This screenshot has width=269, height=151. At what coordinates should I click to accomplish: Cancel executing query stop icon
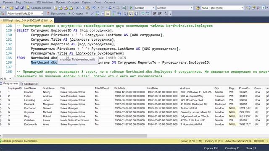click(87, 13)
